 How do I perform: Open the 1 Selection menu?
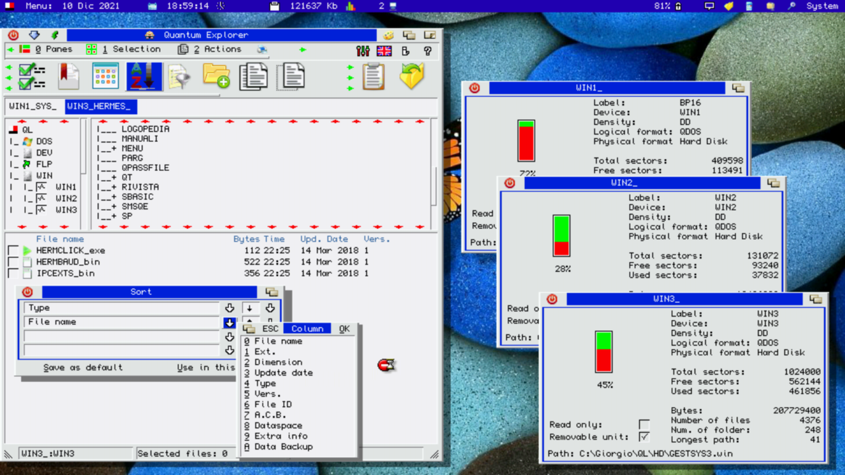pyautogui.click(x=131, y=49)
